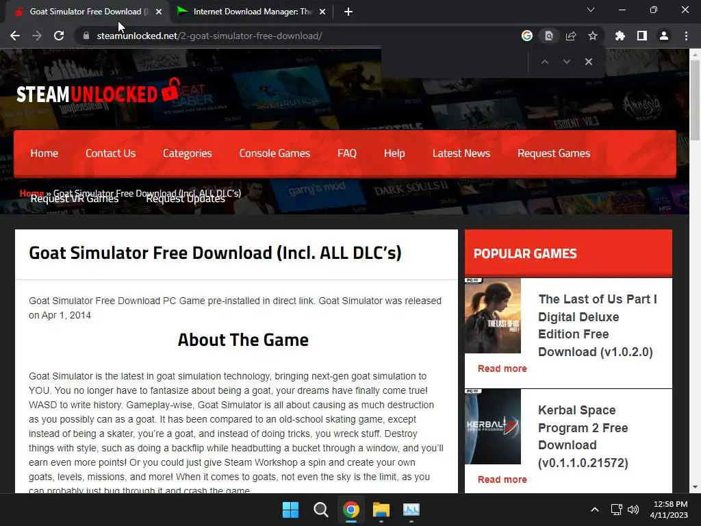Open FAQ menu item
701x526 pixels.
pos(347,153)
